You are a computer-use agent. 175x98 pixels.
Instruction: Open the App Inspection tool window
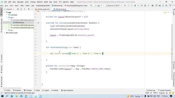[67, 90]
